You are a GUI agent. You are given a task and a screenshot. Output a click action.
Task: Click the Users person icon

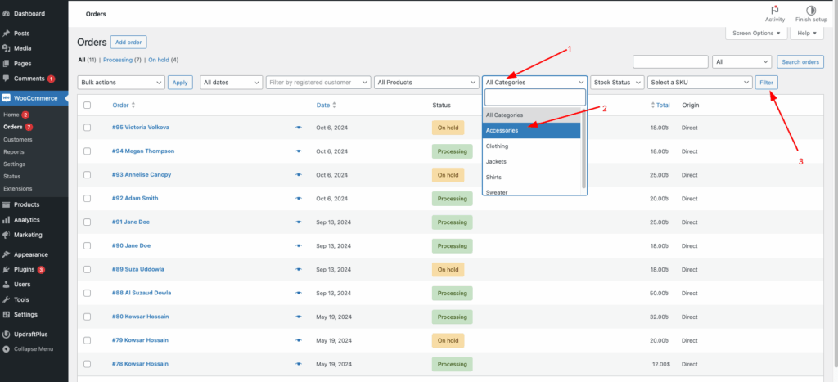pos(7,284)
